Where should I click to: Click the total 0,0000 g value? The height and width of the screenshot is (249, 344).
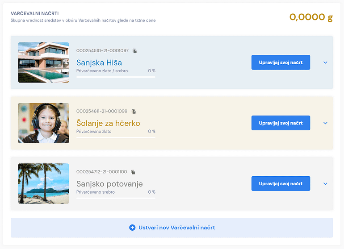(x=311, y=17)
